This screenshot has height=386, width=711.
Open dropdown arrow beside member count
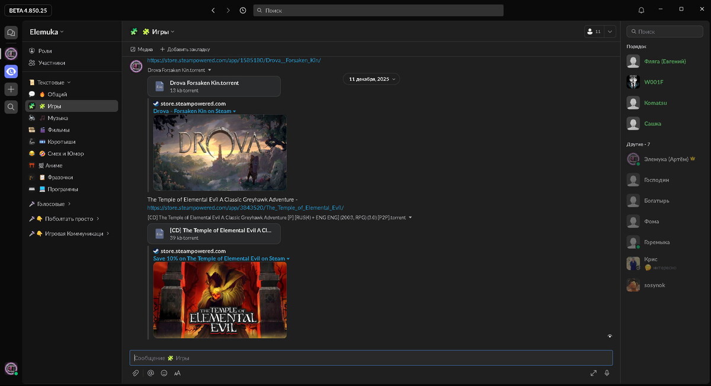pyautogui.click(x=610, y=31)
